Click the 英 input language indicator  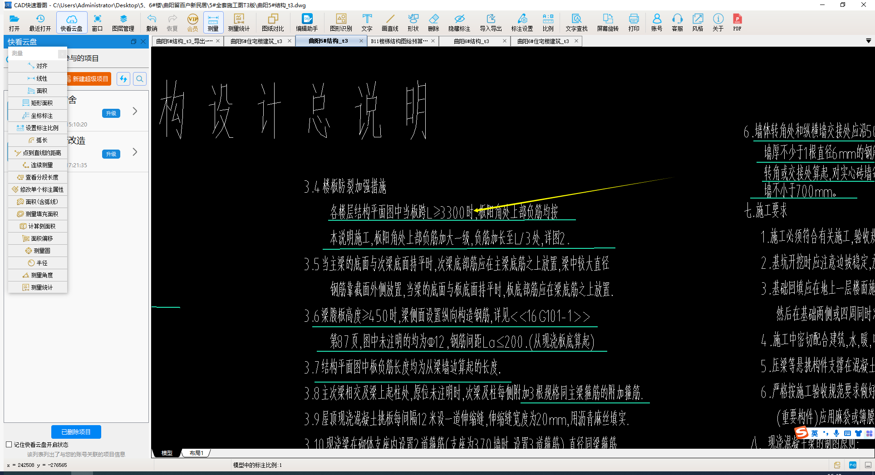tap(815, 433)
